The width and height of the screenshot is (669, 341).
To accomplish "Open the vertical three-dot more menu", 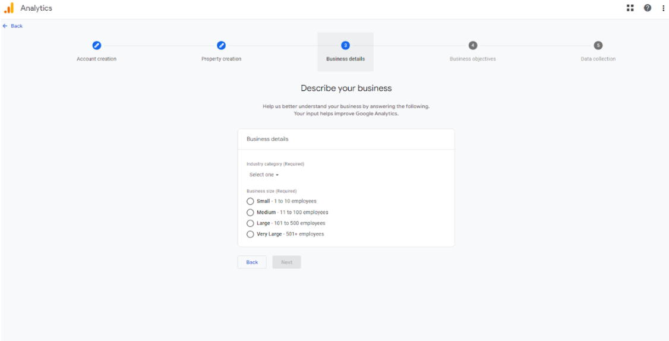I will tap(663, 8).
